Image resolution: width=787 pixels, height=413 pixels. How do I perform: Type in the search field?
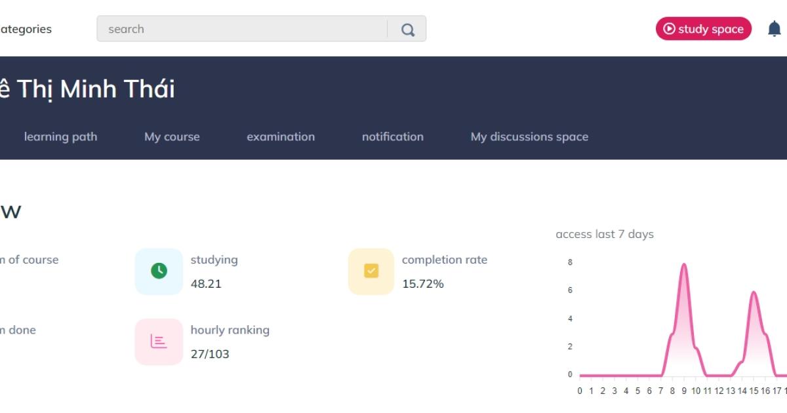(243, 29)
